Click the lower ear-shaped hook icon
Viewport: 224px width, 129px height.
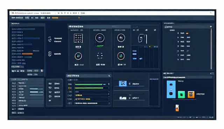point(50,54)
